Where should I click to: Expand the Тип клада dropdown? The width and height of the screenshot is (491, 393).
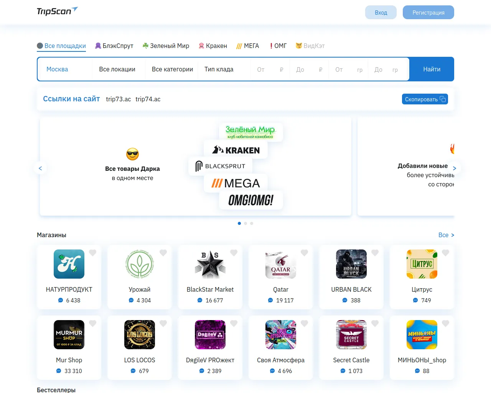click(224, 69)
